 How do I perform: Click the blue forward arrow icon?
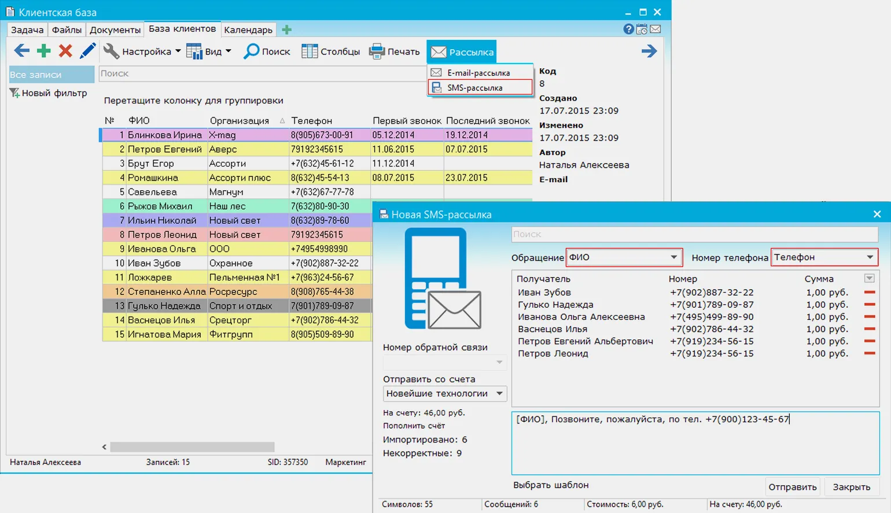coord(649,51)
